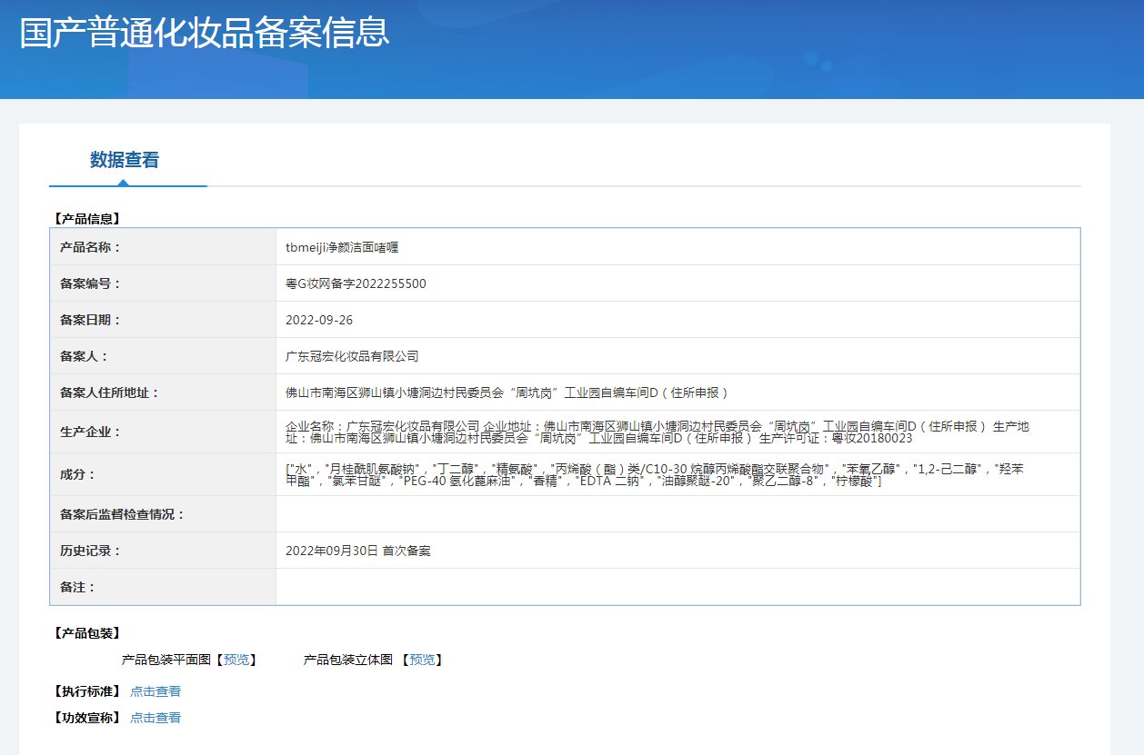Screen dimensions: 1144x755
Task: Click filing number 粤G妆网备字2022255500
Action: coord(356,283)
